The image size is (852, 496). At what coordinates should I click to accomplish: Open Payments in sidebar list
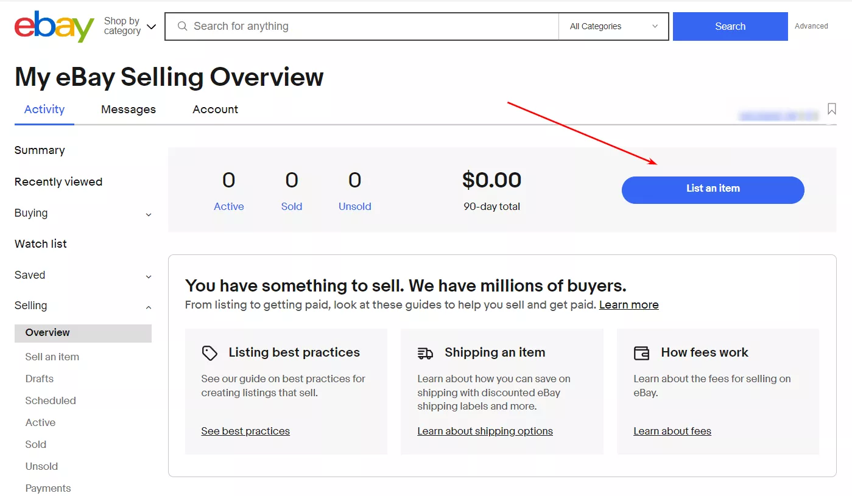48,489
